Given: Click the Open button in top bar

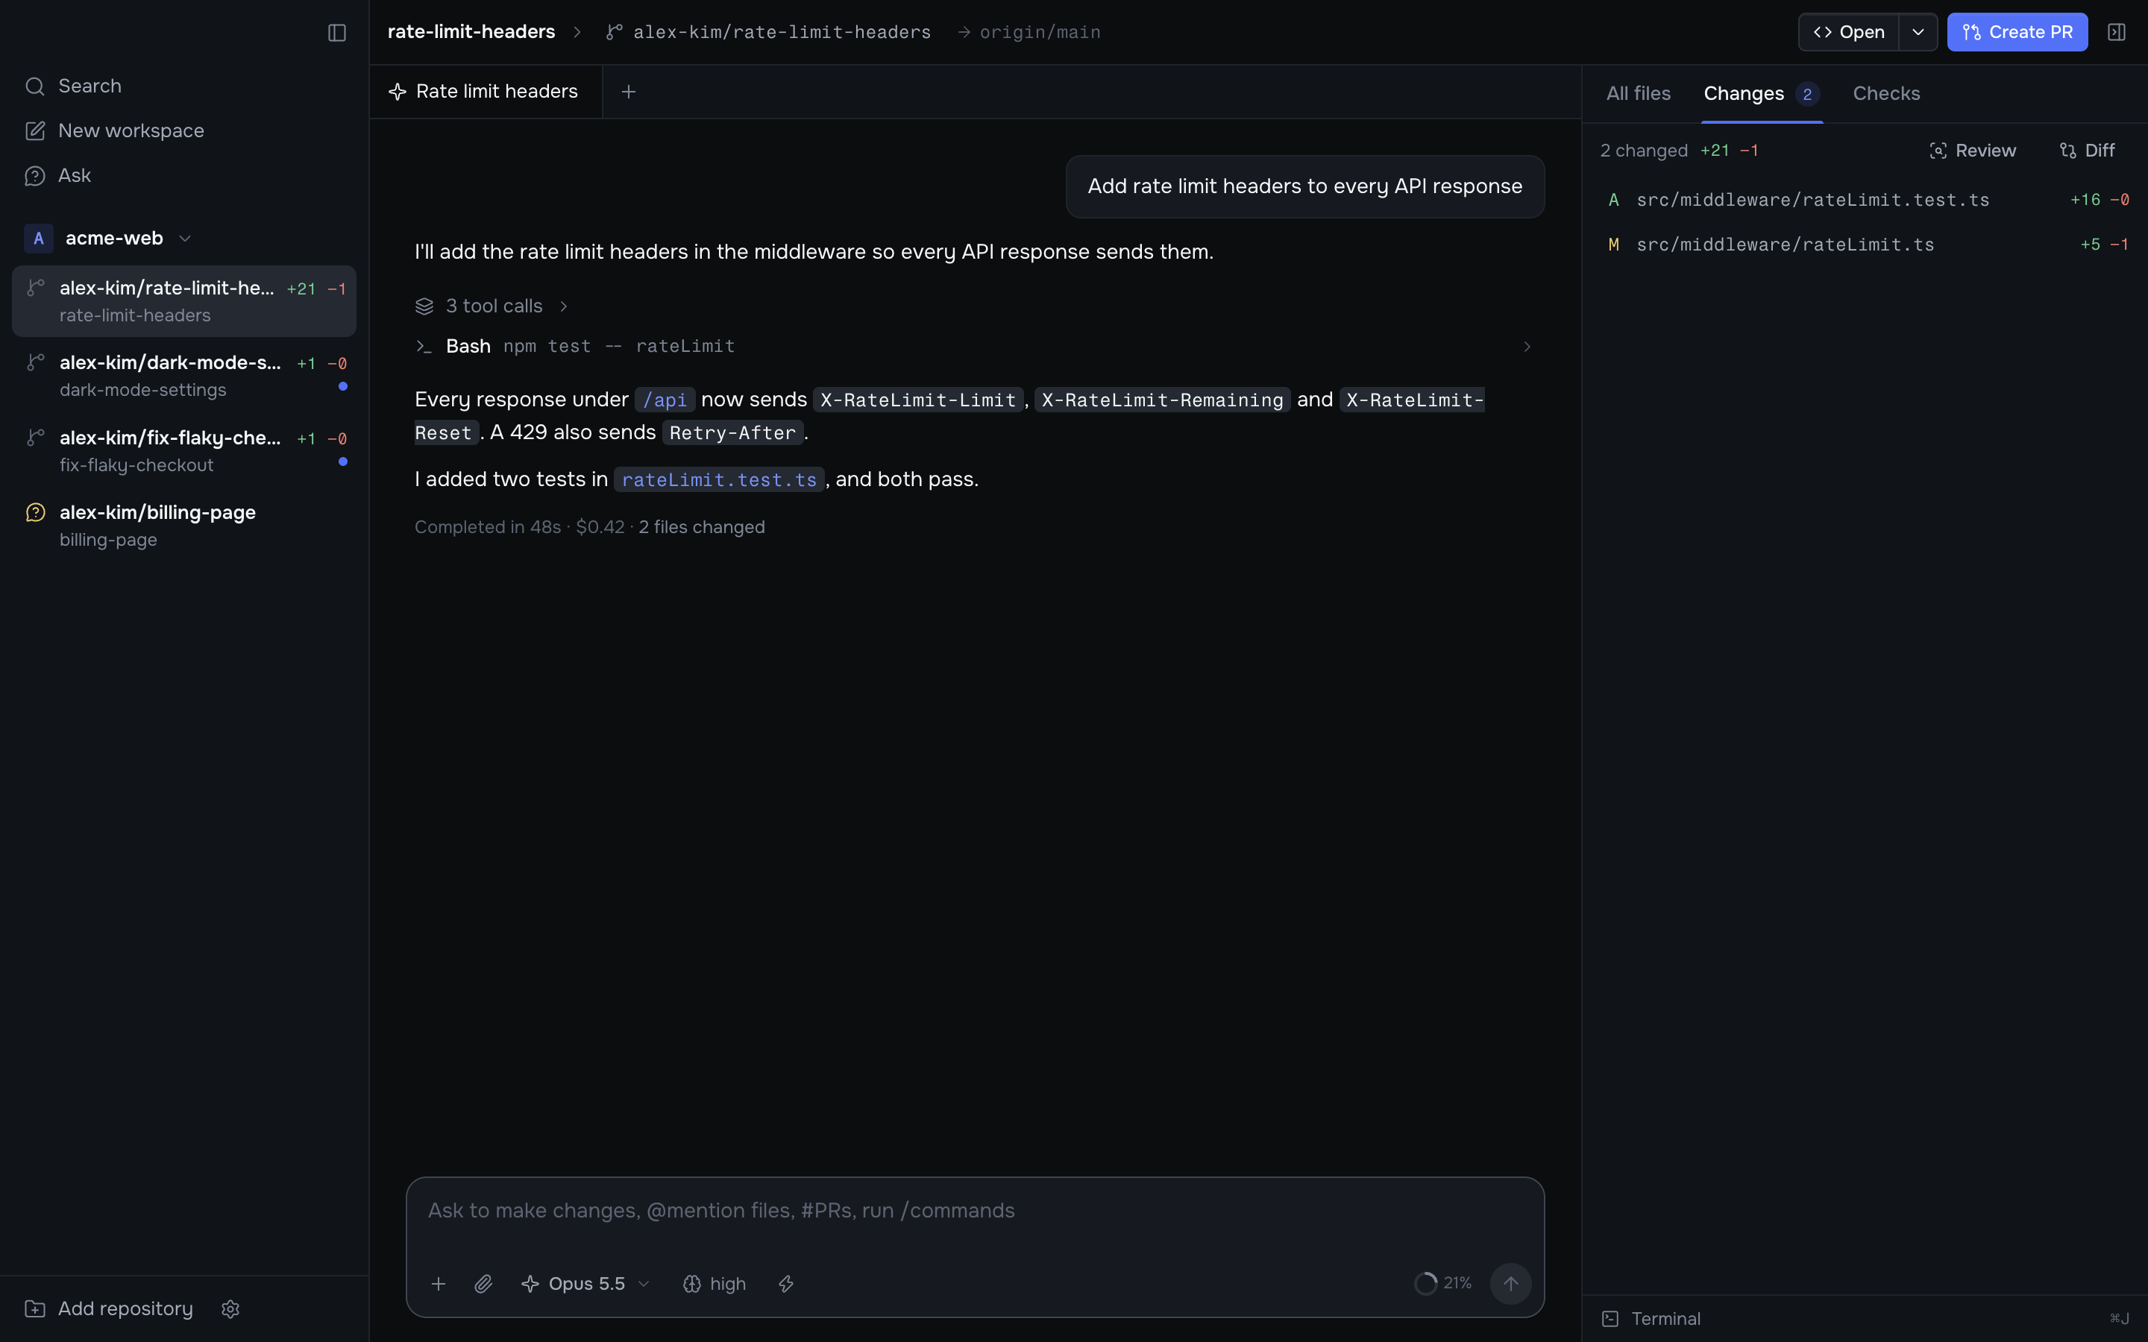Looking at the screenshot, I should coord(1849,32).
